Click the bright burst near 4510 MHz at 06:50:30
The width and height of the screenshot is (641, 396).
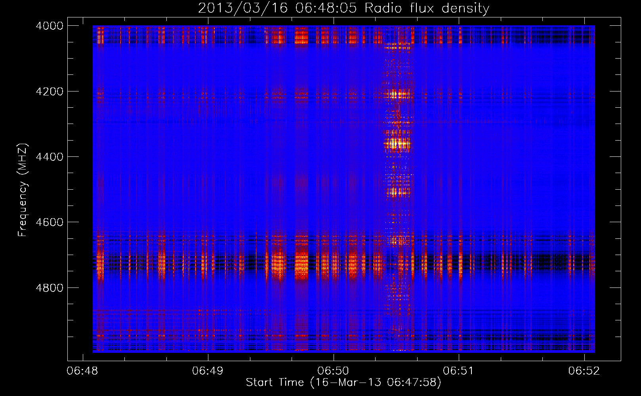click(x=398, y=192)
